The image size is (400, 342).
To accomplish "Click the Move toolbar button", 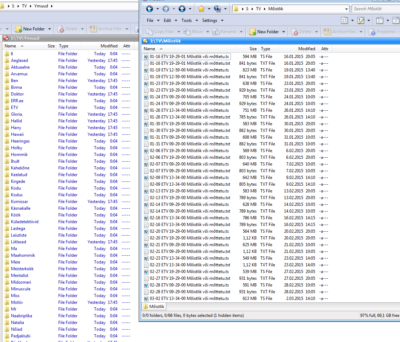I will click(x=193, y=32).
